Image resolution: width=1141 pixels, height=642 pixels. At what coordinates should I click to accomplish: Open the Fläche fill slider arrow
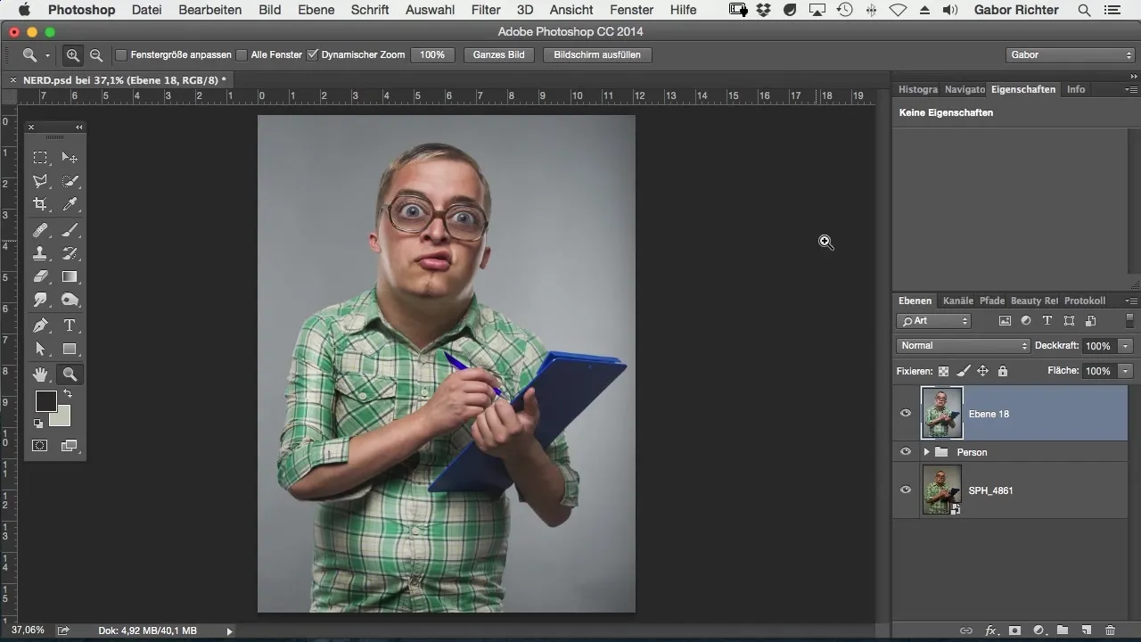[x=1127, y=371]
